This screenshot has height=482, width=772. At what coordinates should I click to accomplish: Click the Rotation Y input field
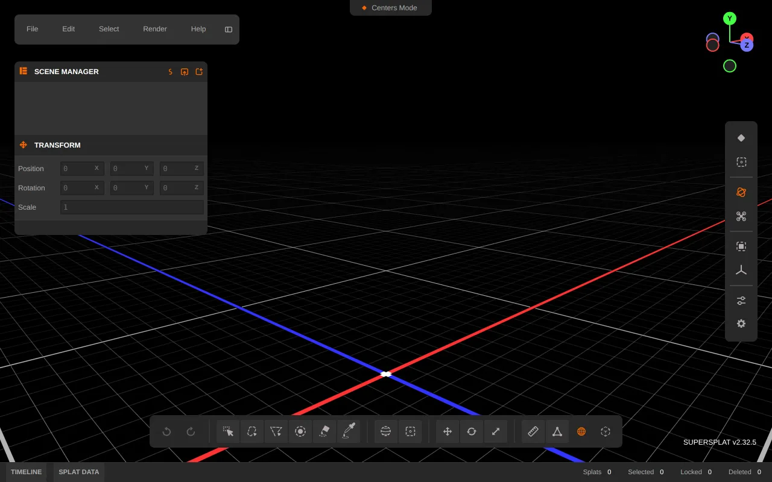pos(131,188)
